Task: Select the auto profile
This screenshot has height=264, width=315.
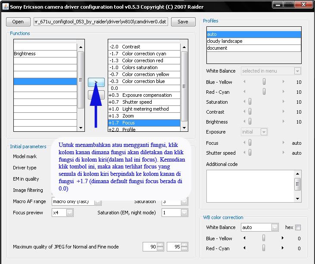Action: (254, 34)
